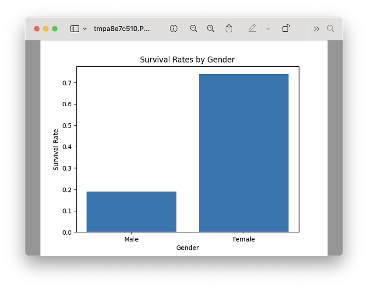Click the 0.4 y-axis tick value
This screenshot has height=289, width=368.
67,147
